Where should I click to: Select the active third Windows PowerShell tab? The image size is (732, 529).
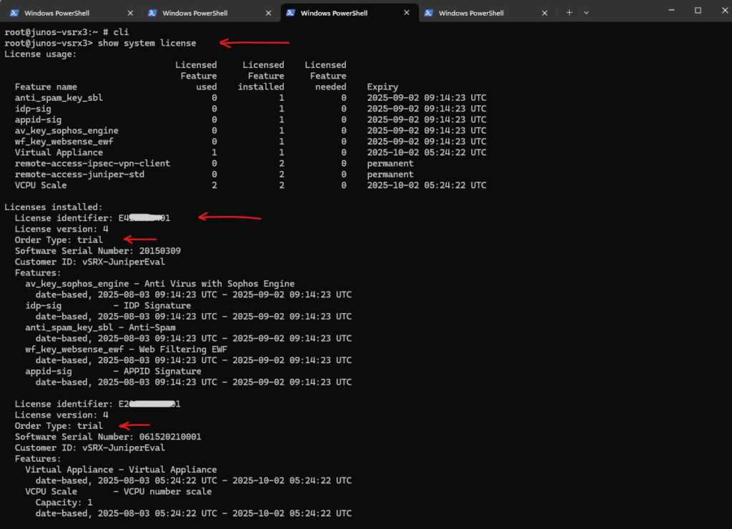pos(348,13)
